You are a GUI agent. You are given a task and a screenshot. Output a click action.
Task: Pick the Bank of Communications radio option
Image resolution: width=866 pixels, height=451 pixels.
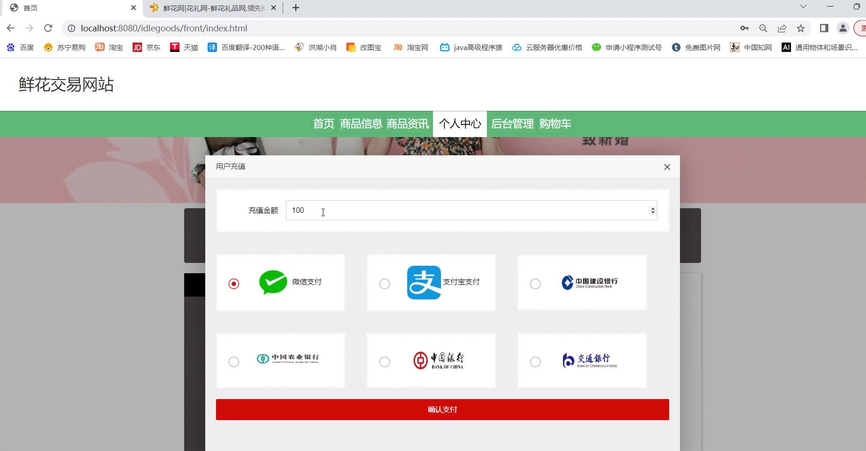[535, 362]
